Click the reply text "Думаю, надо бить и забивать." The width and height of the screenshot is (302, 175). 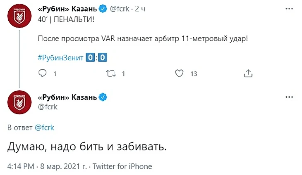tap(87, 147)
